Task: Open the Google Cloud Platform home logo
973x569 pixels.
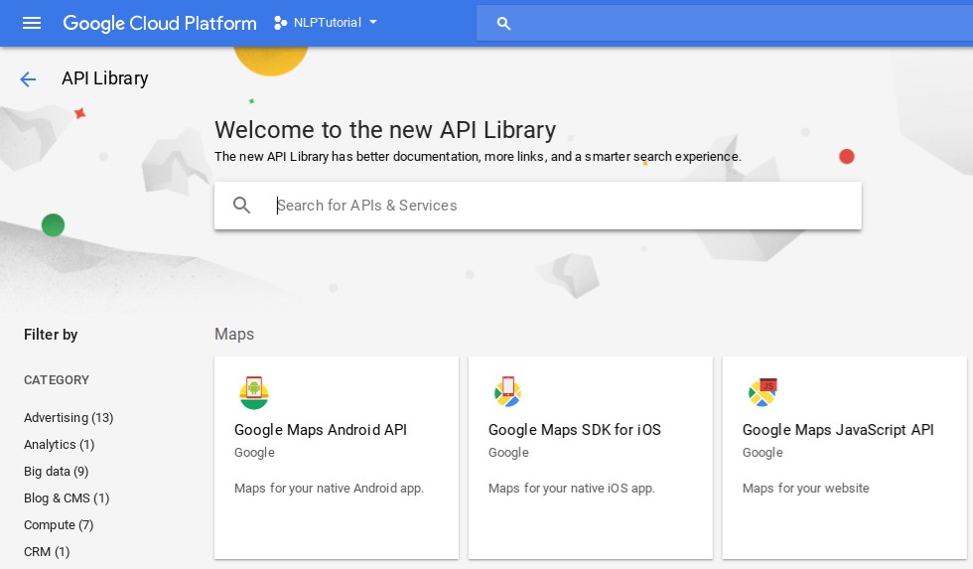Action: coord(160,23)
